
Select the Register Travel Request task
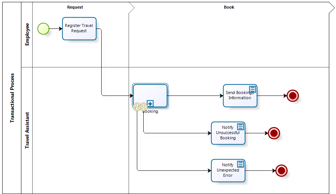pos(79,28)
